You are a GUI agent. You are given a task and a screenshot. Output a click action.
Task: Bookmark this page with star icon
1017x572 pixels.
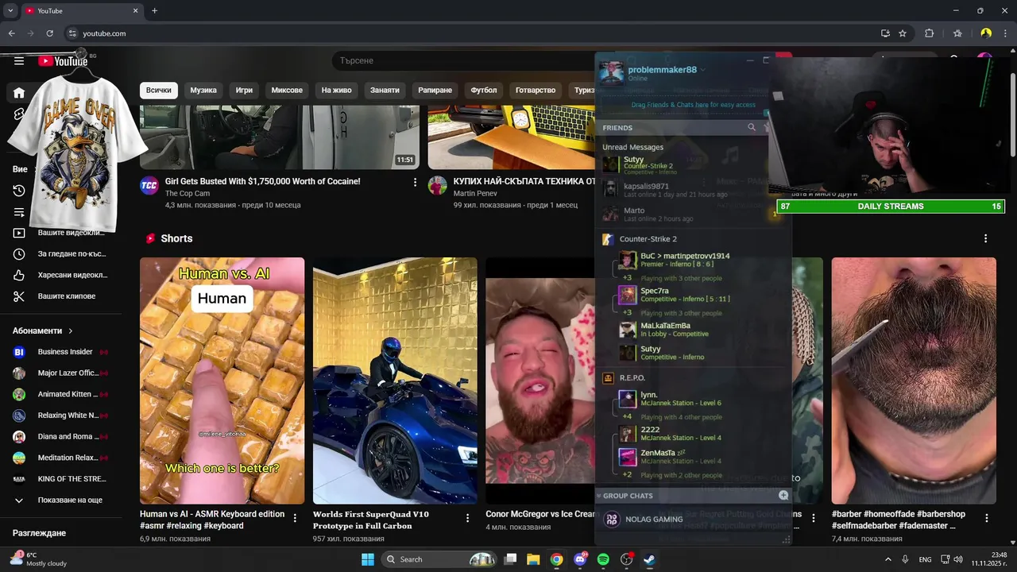[903, 33]
